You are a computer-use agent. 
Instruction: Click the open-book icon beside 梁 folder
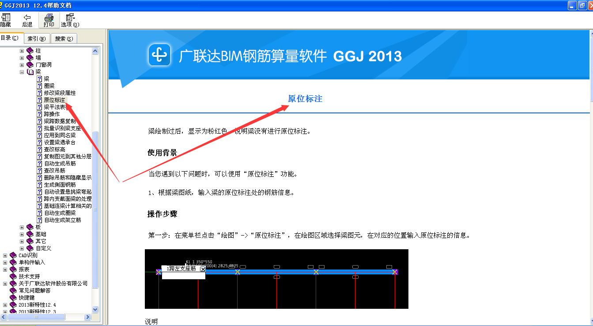pos(30,72)
